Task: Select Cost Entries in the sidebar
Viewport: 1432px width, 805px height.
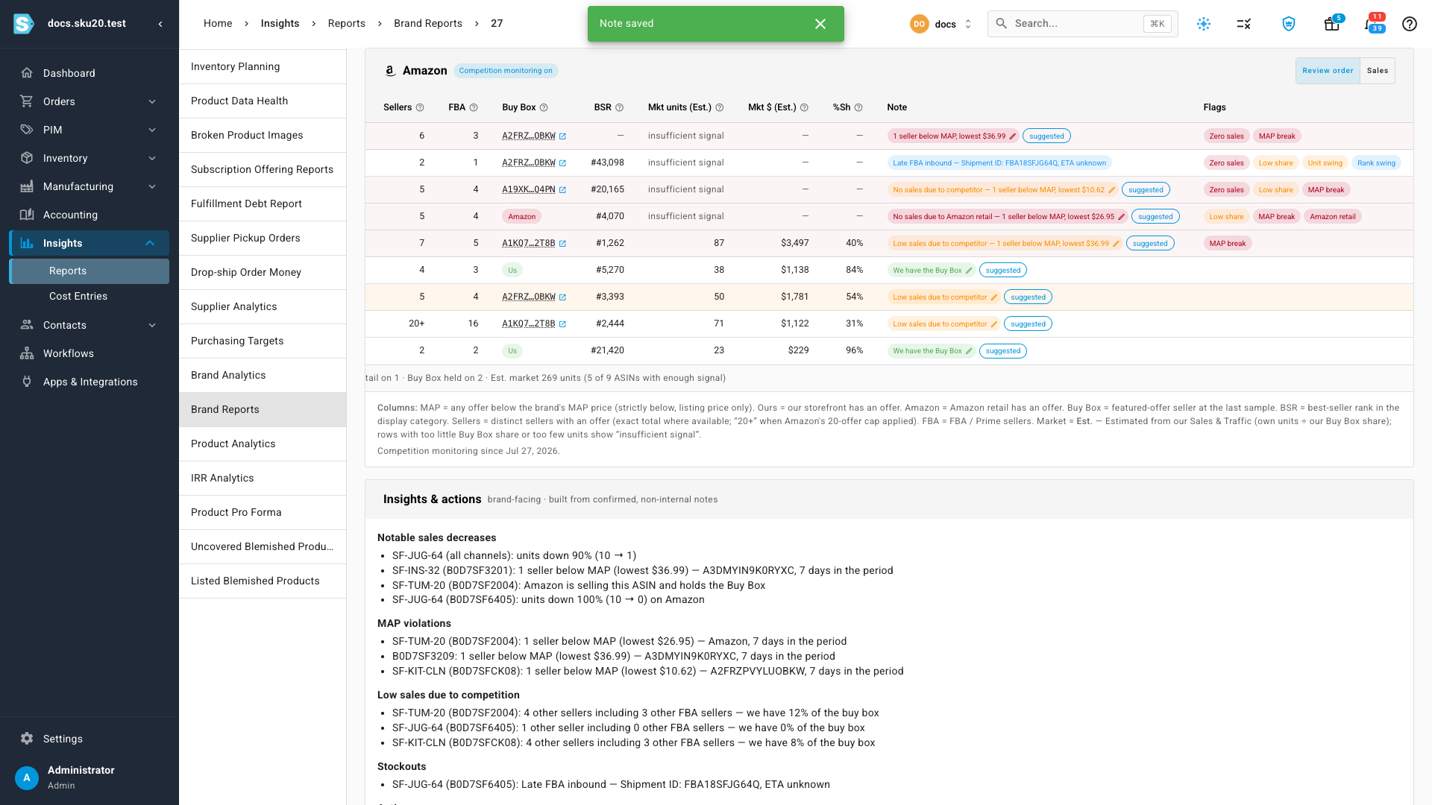Action: pos(78,296)
